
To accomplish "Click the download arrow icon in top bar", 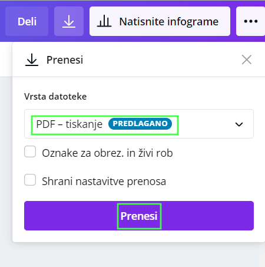I will 69,21.
